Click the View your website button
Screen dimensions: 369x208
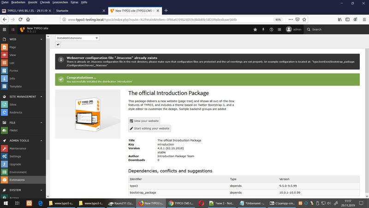pyautogui.click(x=144, y=121)
